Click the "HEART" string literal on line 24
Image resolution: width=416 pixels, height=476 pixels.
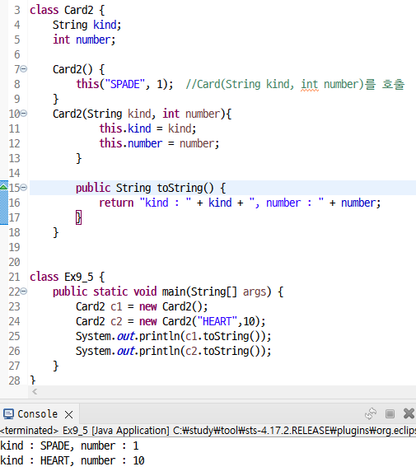coord(217,321)
